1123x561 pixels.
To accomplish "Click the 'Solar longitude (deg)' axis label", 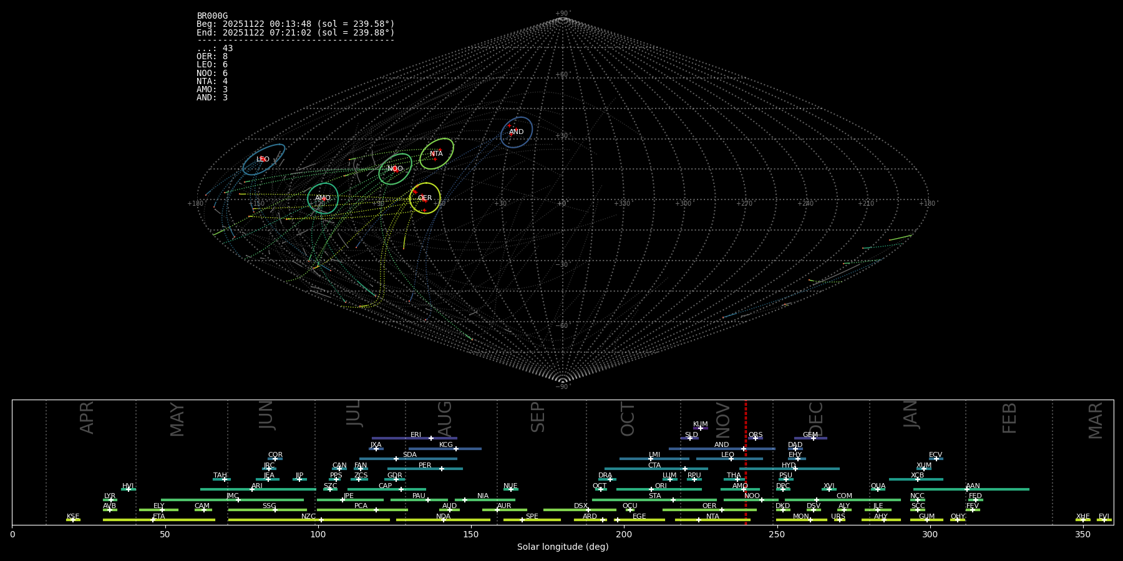I will [x=563, y=547].
